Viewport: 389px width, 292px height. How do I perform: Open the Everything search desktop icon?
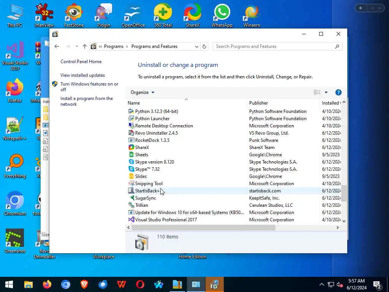pos(15,166)
